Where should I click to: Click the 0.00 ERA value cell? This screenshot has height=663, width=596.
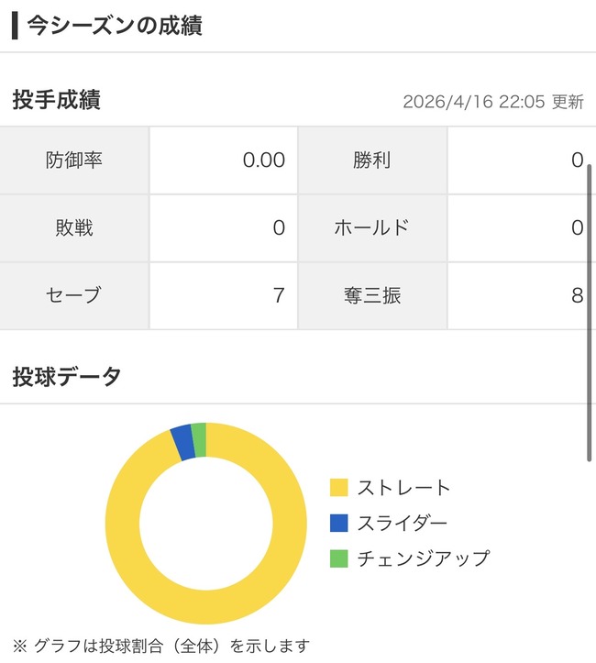(224, 160)
